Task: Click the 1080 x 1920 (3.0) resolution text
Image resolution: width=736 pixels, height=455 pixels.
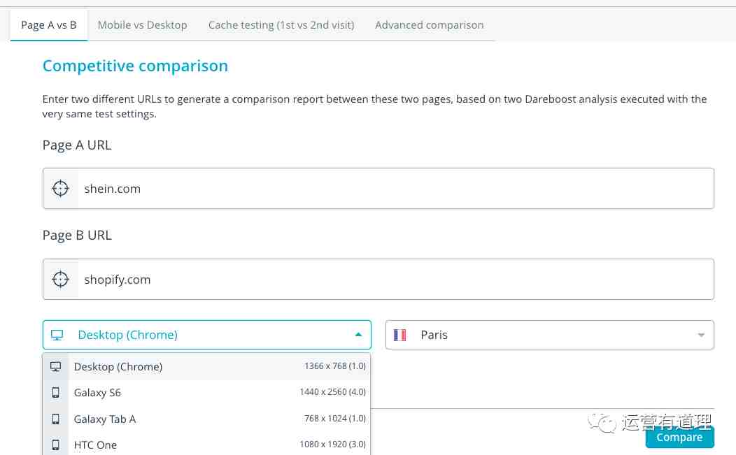Action: pos(333,444)
